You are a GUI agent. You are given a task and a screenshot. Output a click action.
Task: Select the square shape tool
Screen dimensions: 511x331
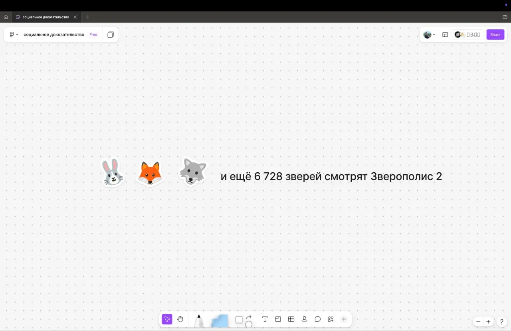(239, 320)
